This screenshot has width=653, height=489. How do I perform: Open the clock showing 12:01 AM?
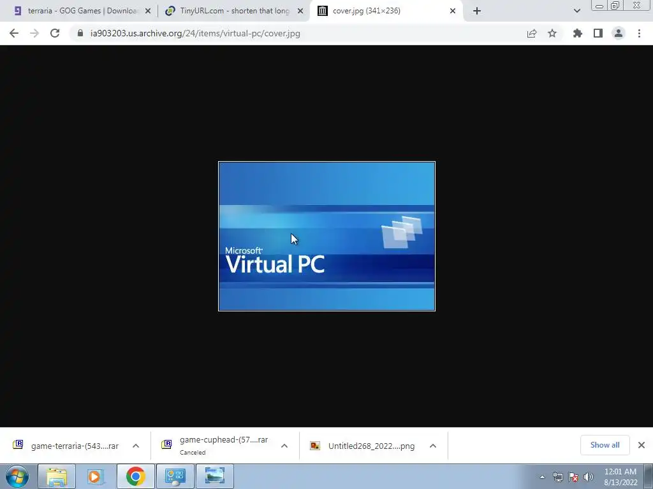click(x=620, y=477)
